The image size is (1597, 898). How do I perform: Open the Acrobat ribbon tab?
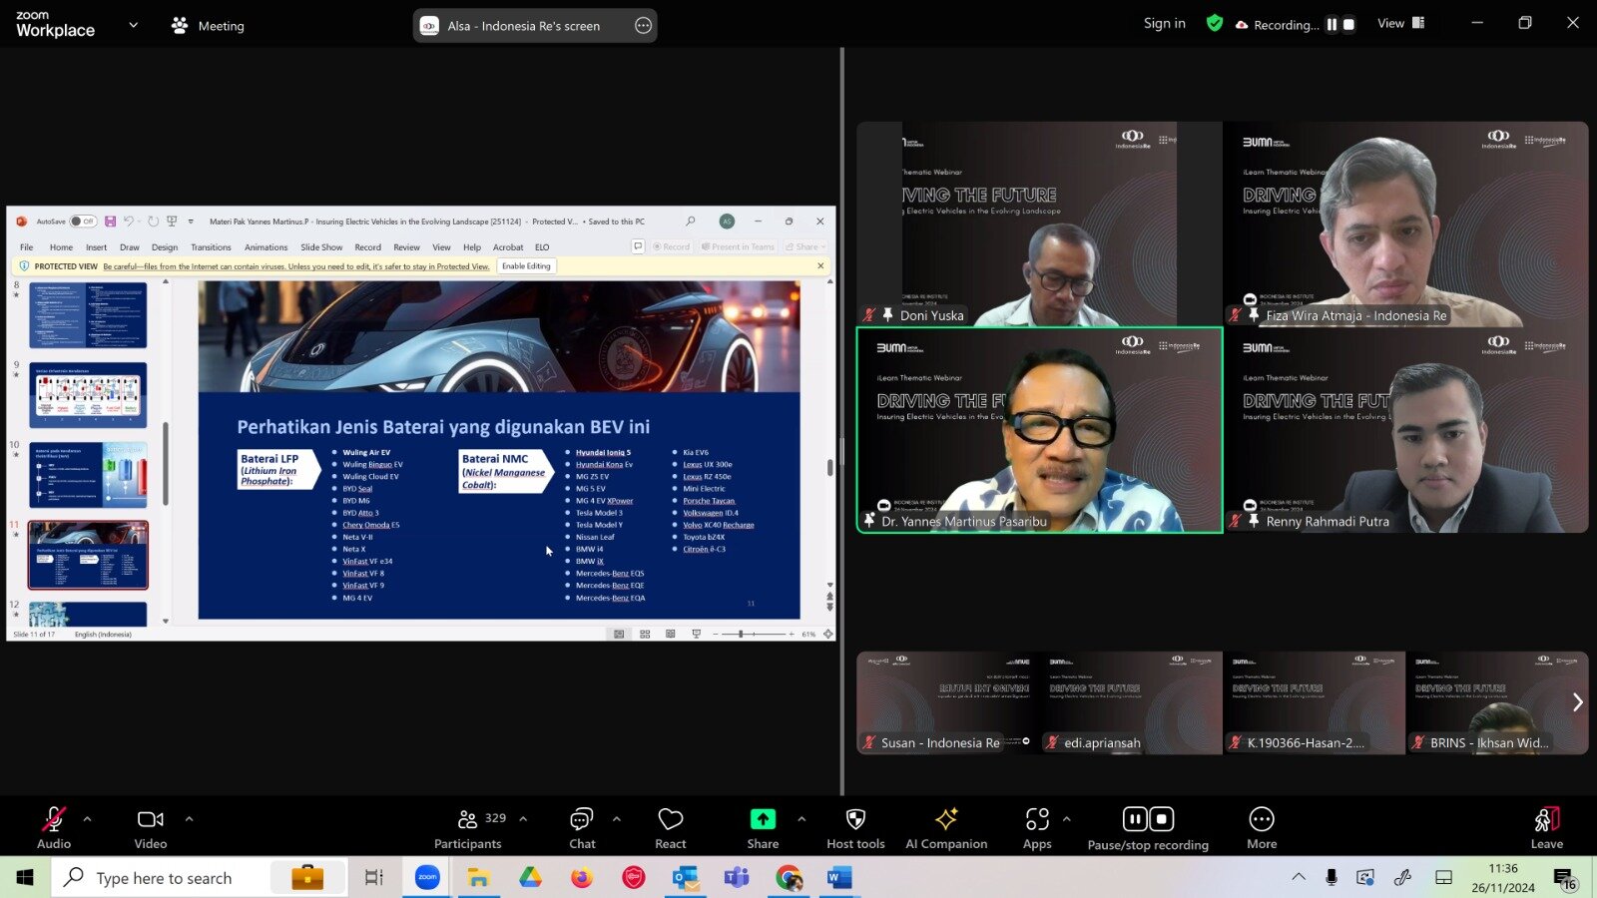[x=508, y=247]
